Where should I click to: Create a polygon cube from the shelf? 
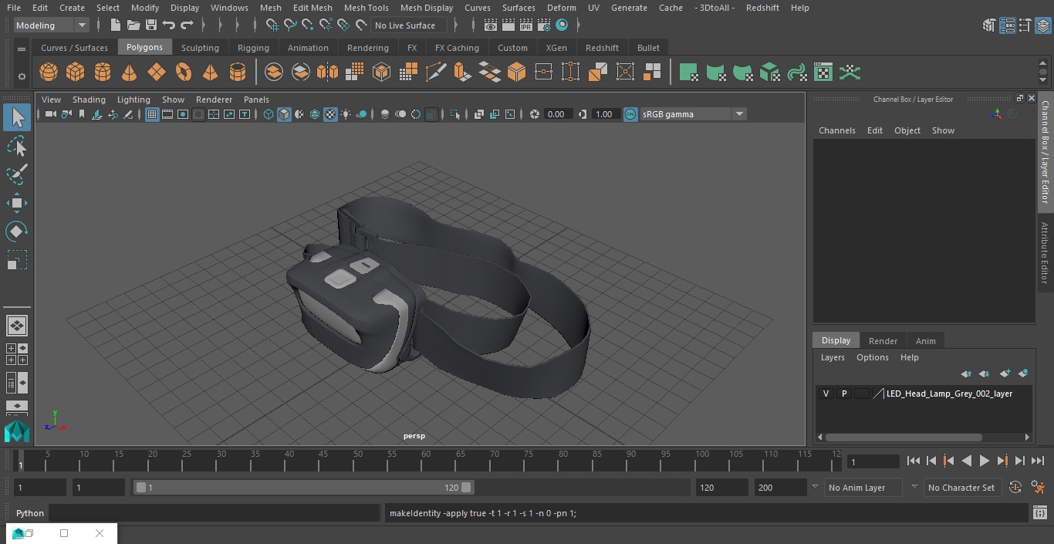(x=76, y=73)
